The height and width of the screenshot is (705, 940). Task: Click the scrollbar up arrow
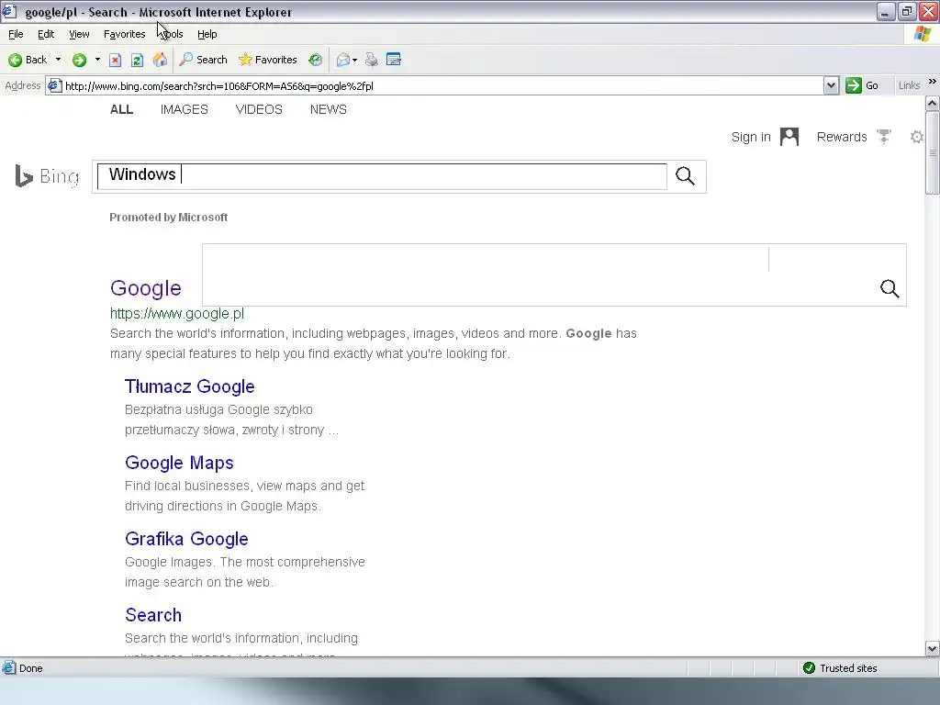coord(932,103)
